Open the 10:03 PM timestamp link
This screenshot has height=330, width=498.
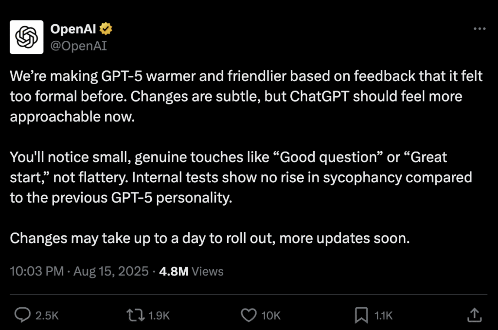[x=37, y=271]
